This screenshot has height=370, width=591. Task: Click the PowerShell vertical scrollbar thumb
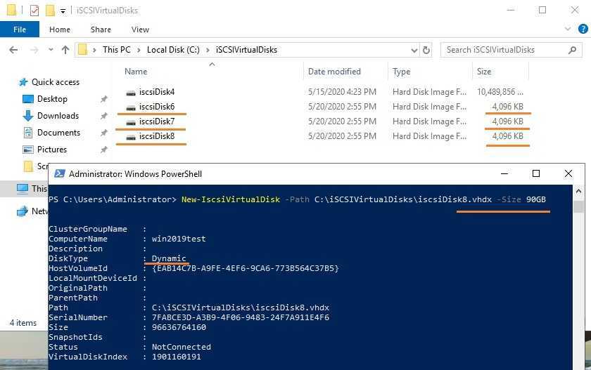(x=578, y=206)
